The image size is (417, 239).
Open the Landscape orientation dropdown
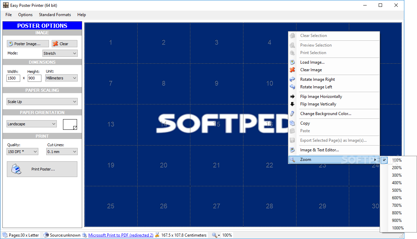pos(31,124)
